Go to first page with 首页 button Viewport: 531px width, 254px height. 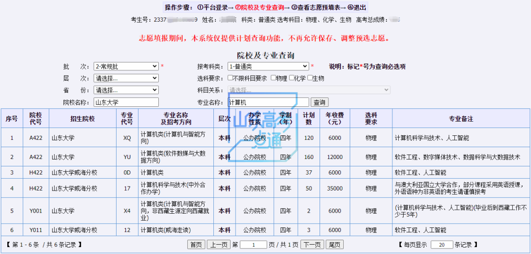(196, 245)
